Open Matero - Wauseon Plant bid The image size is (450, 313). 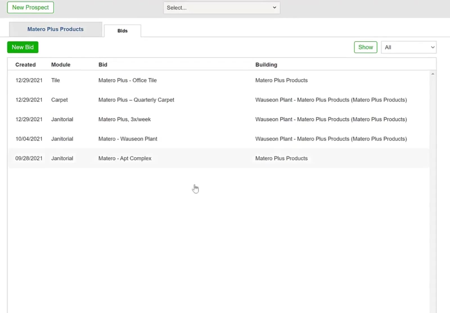click(x=128, y=139)
